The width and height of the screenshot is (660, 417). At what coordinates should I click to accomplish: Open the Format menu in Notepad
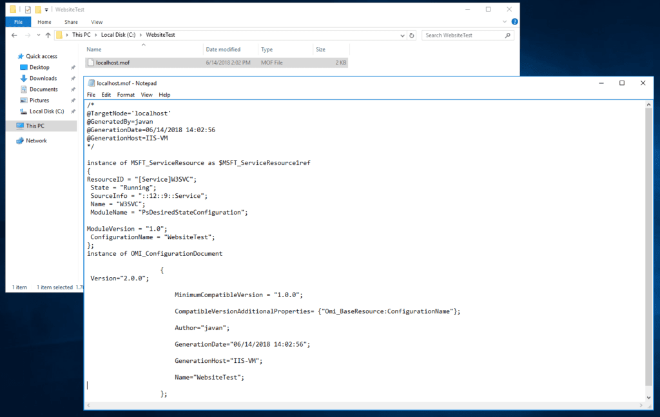126,94
